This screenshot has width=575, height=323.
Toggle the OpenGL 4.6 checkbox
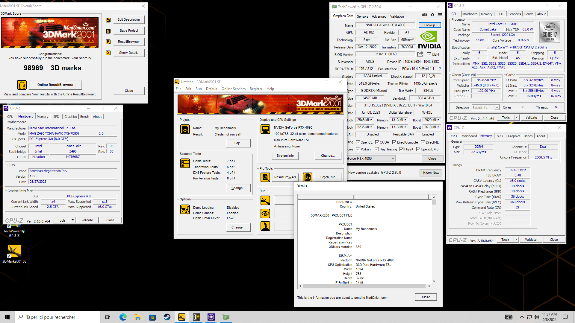click(x=418, y=149)
